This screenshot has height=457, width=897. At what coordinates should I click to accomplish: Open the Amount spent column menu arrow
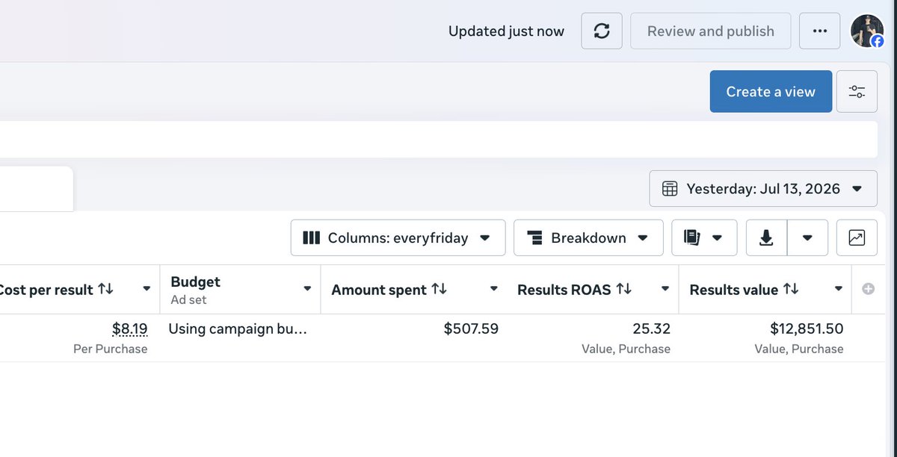[493, 289]
